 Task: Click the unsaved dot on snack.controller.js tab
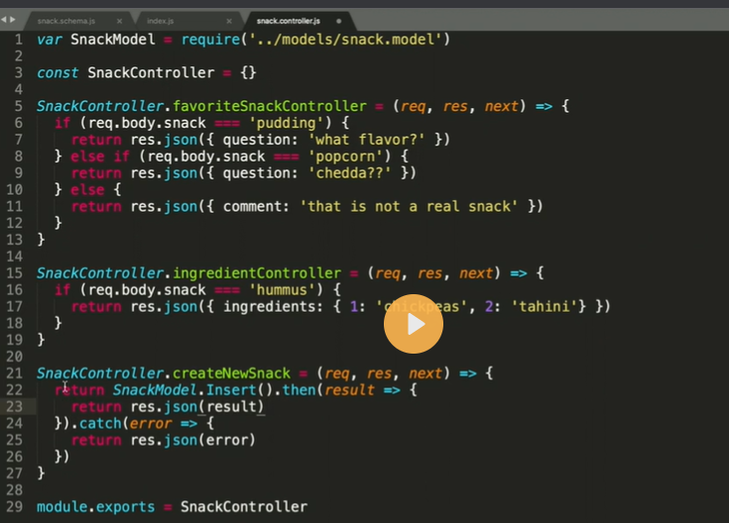339,20
